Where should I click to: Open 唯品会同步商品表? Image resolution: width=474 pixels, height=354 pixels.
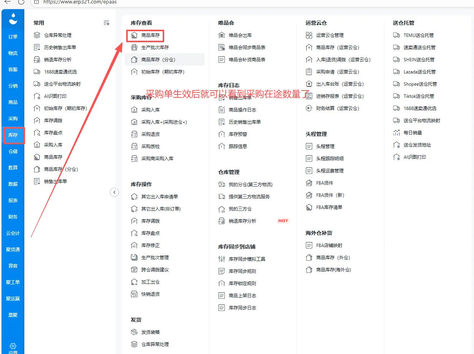click(247, 48)
